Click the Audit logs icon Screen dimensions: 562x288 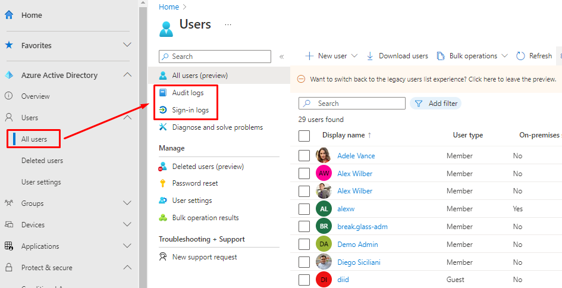click(x=163, y=93)
